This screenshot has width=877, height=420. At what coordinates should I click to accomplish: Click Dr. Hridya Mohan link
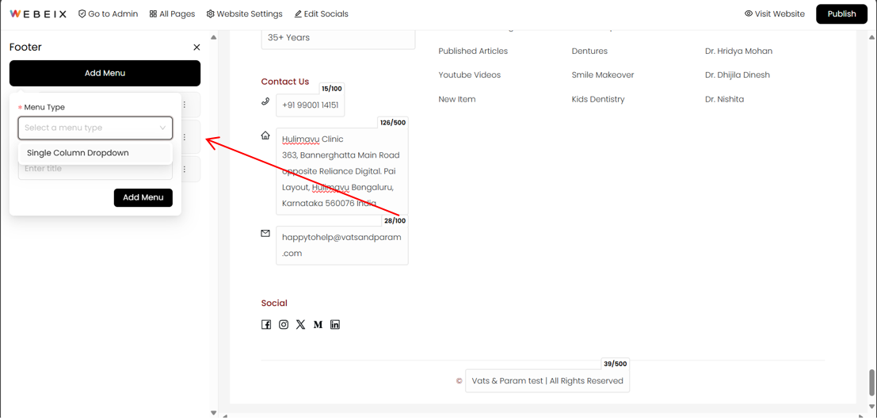pyautogui.click(x=739, y=51)
